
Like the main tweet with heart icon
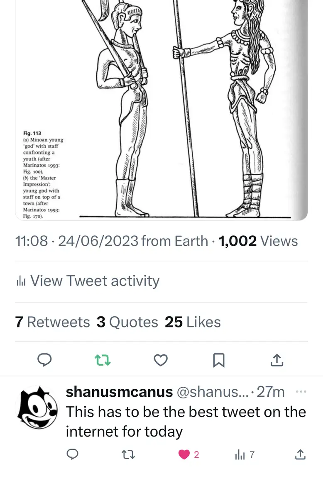click(161, 360)
